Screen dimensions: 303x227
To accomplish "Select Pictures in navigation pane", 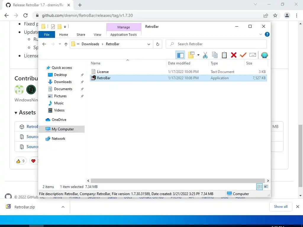I will [x=60, y=96].
